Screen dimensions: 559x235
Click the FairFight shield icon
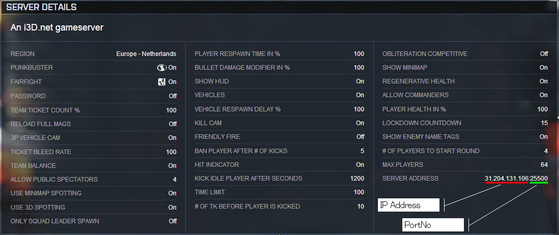(162, 82)
